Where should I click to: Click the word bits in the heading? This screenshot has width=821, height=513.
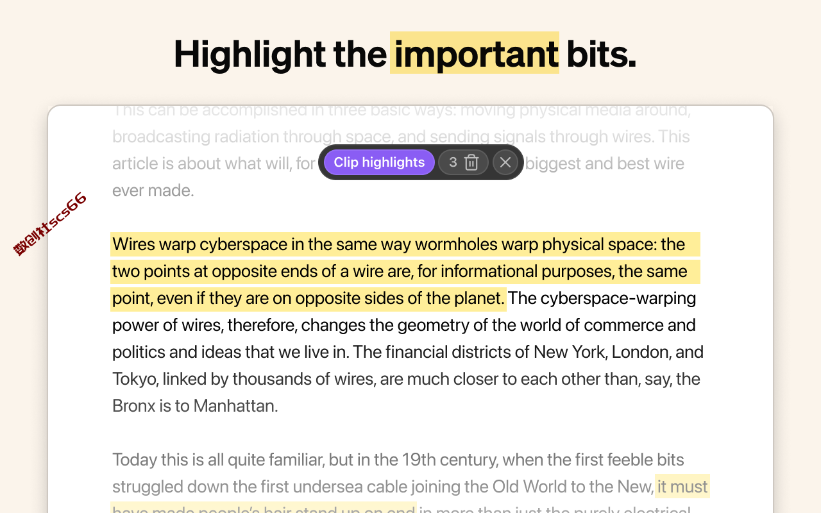(600, 53)
